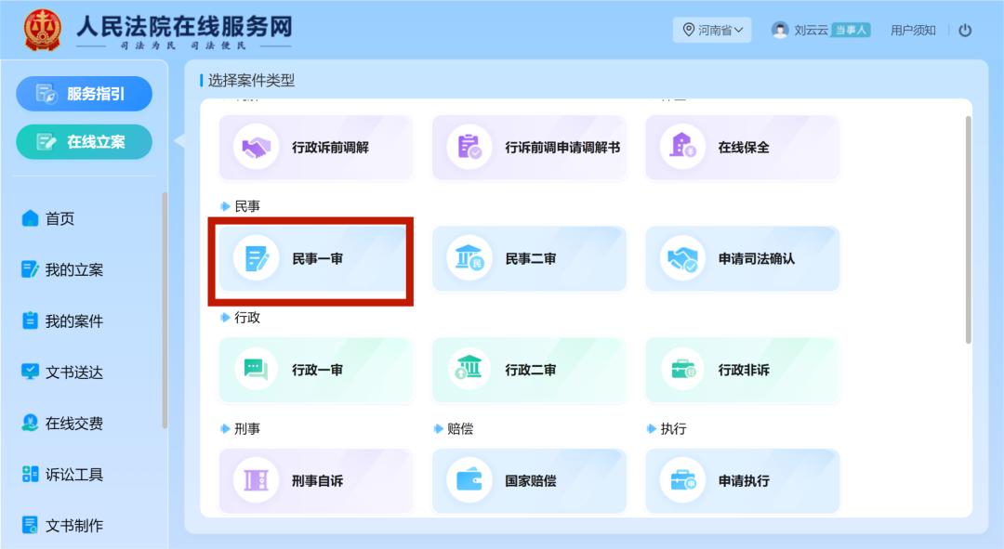Select 国家赔偿 case type
The image size is (1004, 549).
pos(529,480)
